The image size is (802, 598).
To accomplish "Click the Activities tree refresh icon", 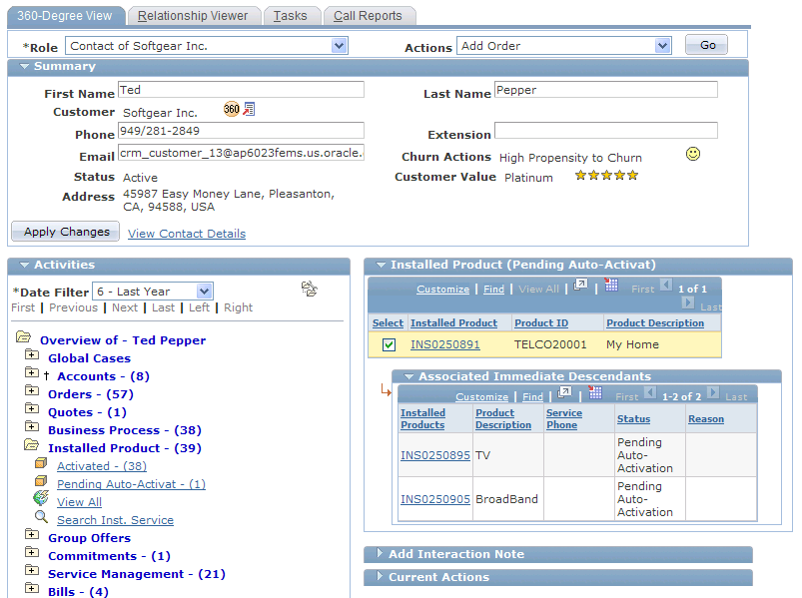I will [310, 289].
